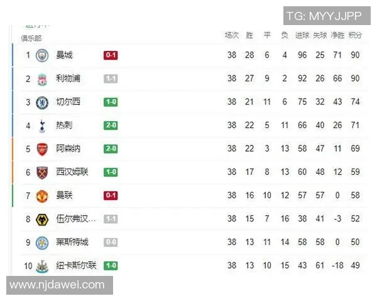Click the Manchester City club crest

[42, 55]
